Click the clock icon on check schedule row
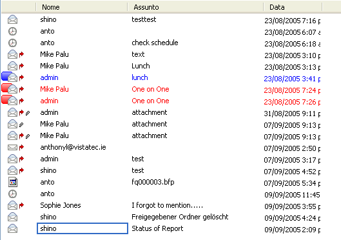This screenshot has height=240, width=341. (x=12, y=43)
